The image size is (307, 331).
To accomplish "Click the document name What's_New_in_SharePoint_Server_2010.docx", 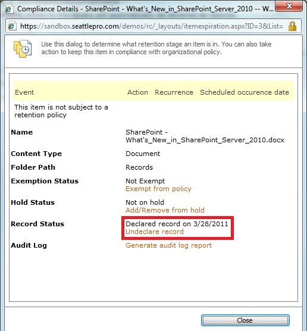I will [x=205, y=136].
